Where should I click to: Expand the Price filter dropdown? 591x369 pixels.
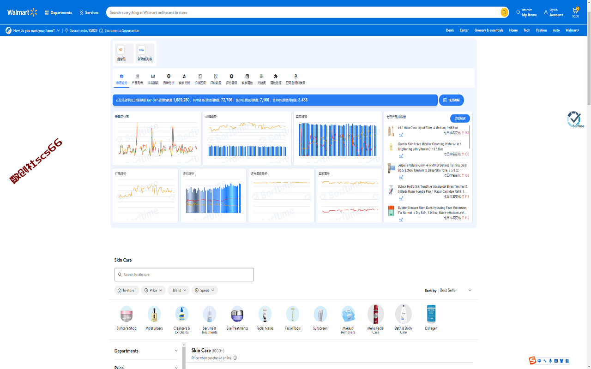point(153,290)
